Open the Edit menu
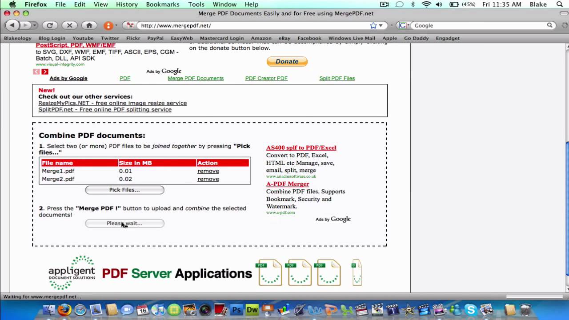 click(x=80, y=4)
